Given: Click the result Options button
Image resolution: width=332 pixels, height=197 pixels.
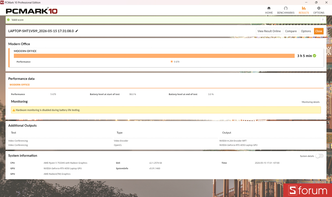Looking at the screenshot, I should (306, 31).
